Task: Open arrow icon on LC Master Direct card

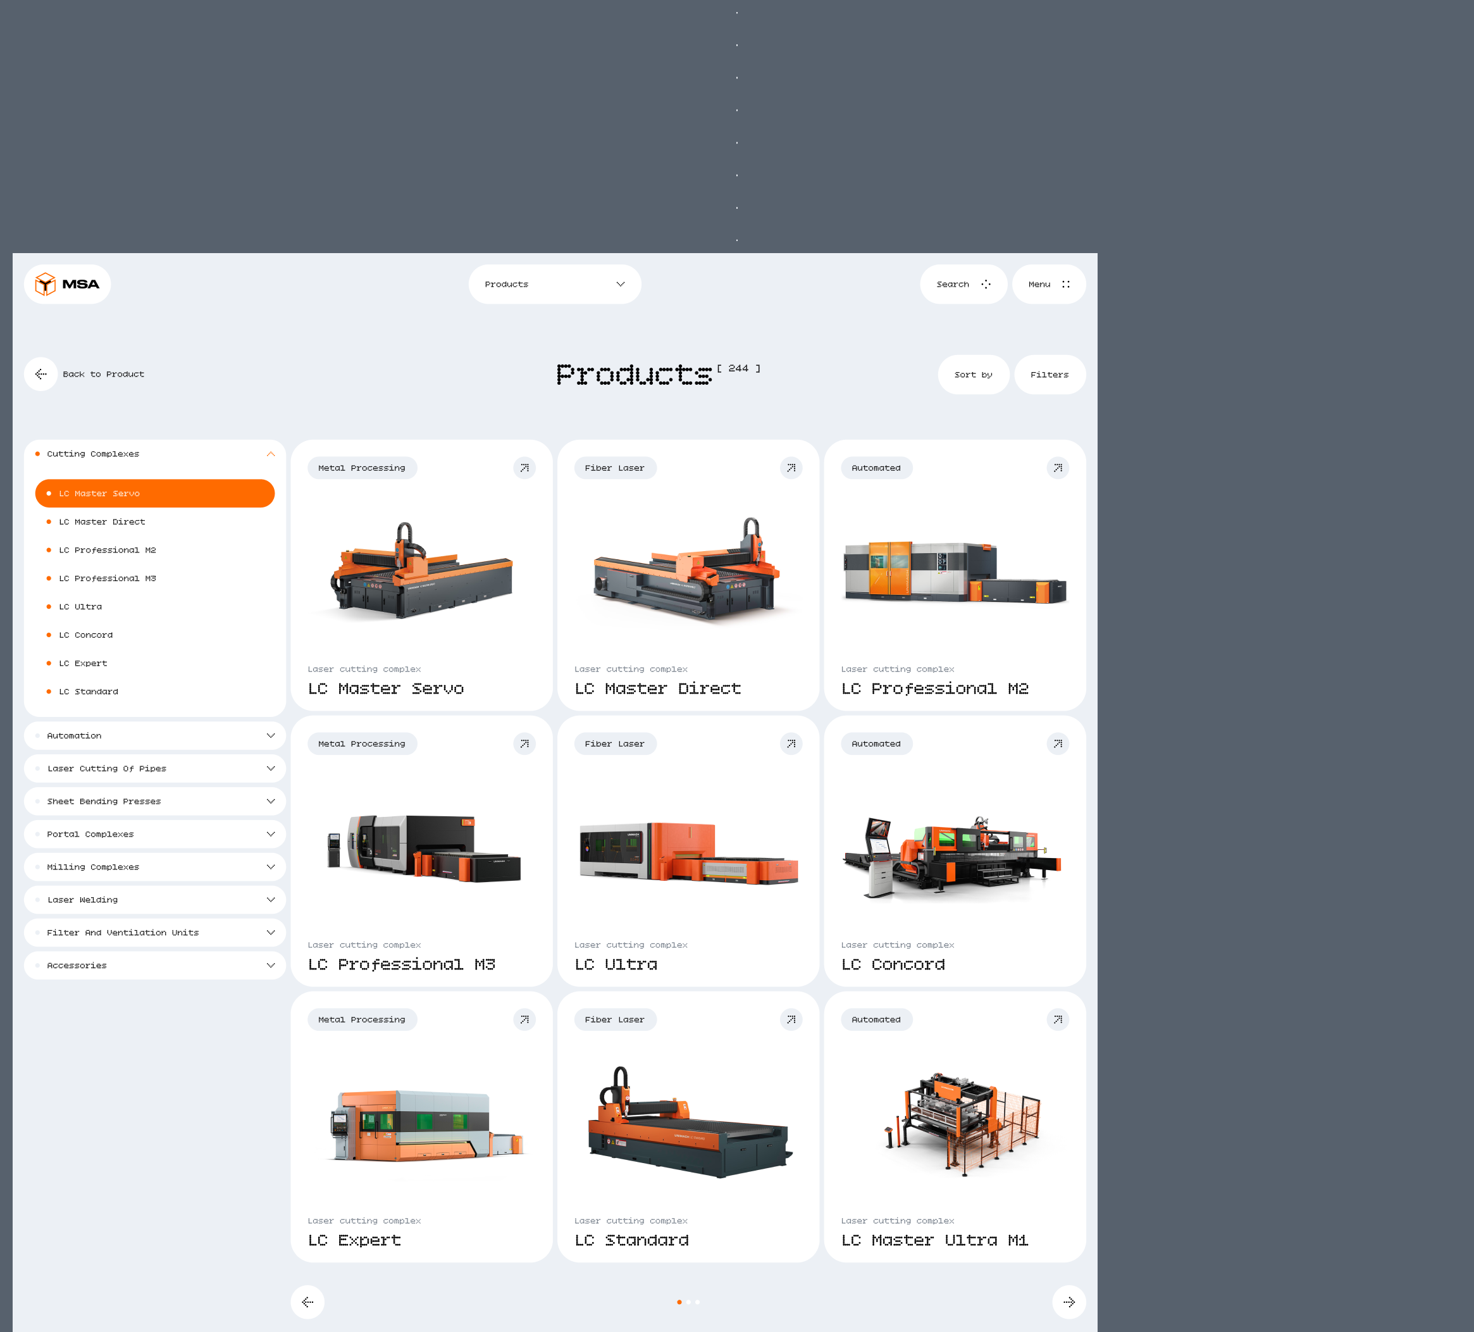Action: [x=790, y=468]
